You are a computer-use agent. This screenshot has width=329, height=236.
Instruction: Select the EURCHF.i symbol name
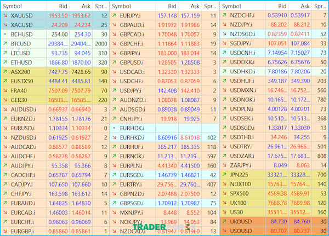click(x=22, y=222)
